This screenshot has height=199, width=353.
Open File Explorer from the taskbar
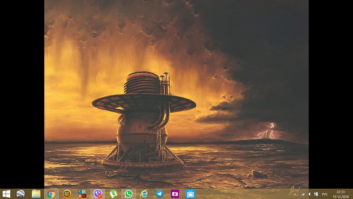36,194
